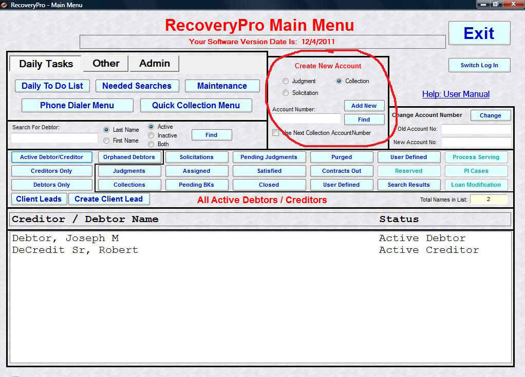Image resolution: width=525 pixels, height=377 pixels.
Task: Switch to the Other tab
Action: (106, 64)
